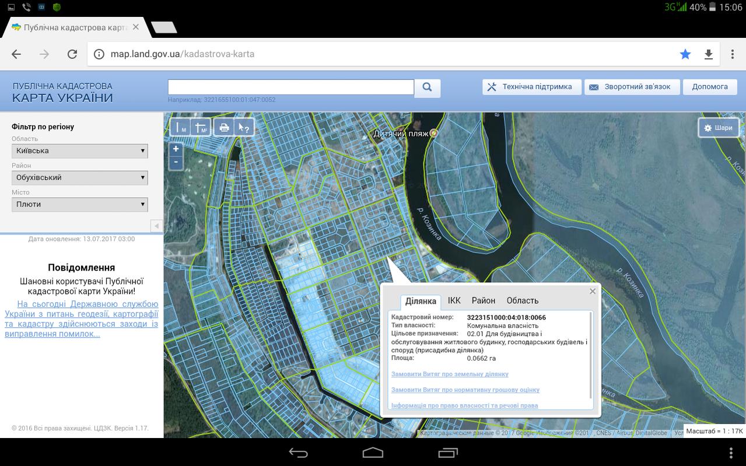Open Замовити Витяг про земельну ділянку link
This screenshot has height=466, width=746.
click(x=450, y=374)
